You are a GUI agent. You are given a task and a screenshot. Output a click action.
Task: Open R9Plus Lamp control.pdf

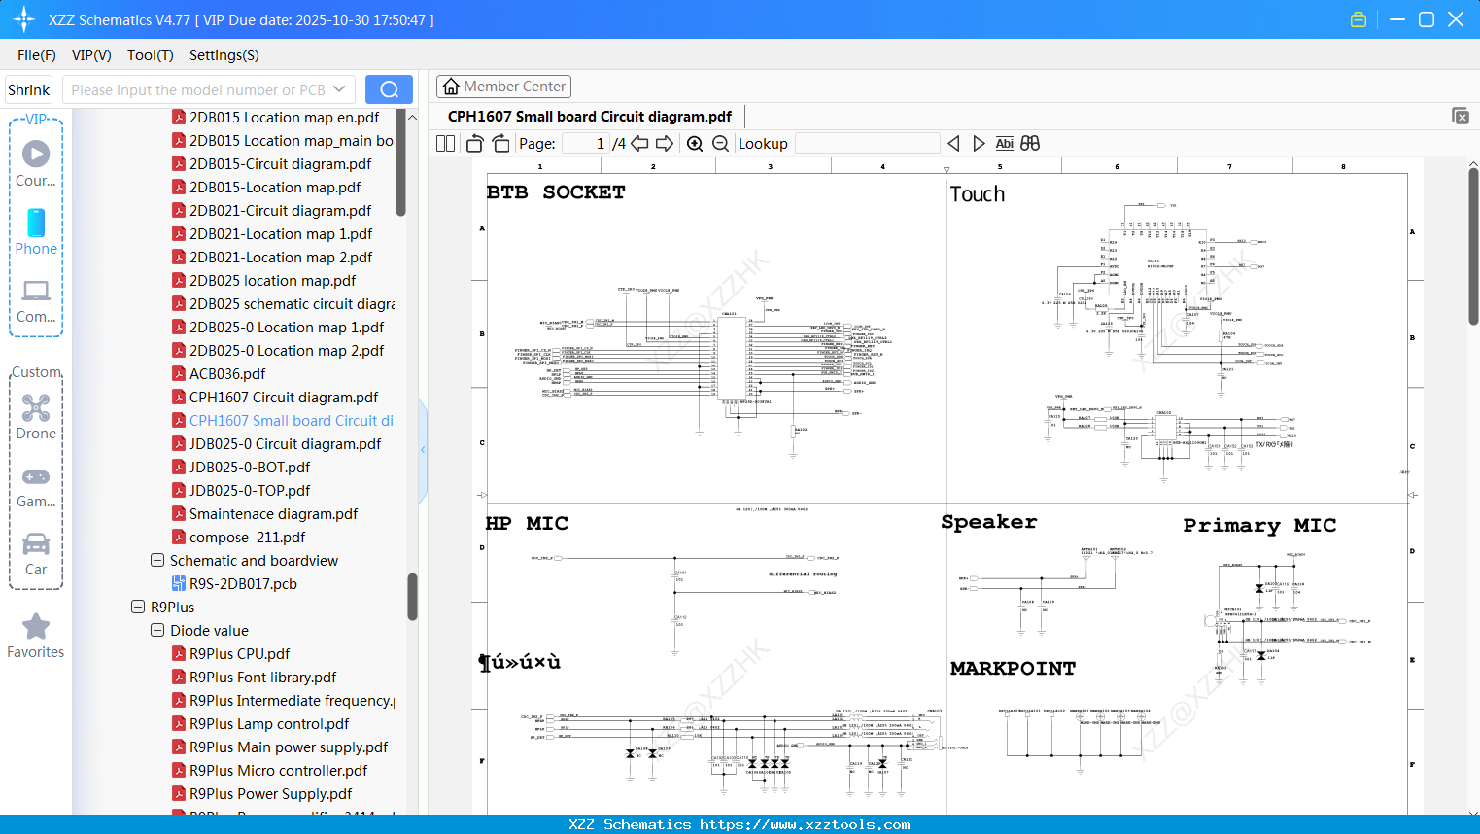point(269,724)
